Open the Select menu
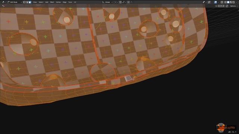Image resolution: width=239 pixels, height=134 pixels. pyautogui.click(x=41, y=2)
